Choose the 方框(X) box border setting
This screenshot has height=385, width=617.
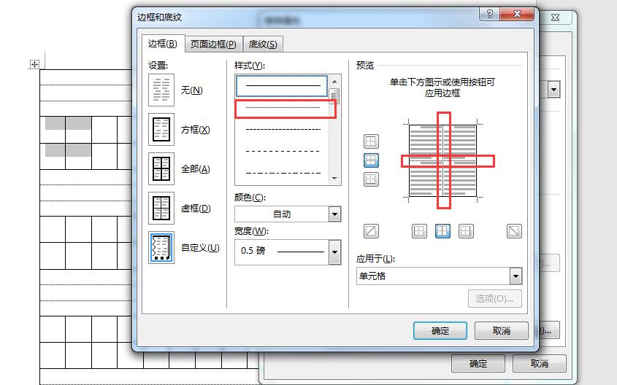coord(161,129)
